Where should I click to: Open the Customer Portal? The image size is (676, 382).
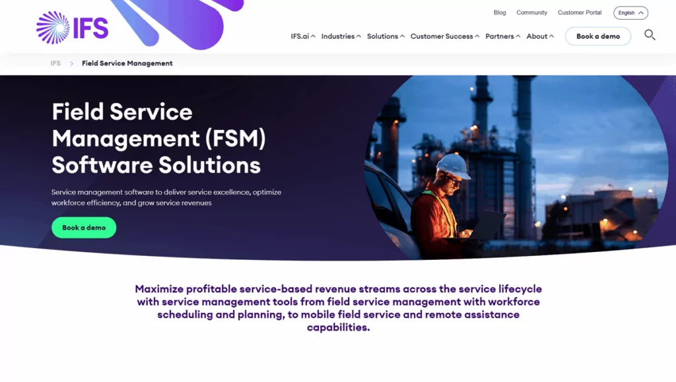point(580,13)
